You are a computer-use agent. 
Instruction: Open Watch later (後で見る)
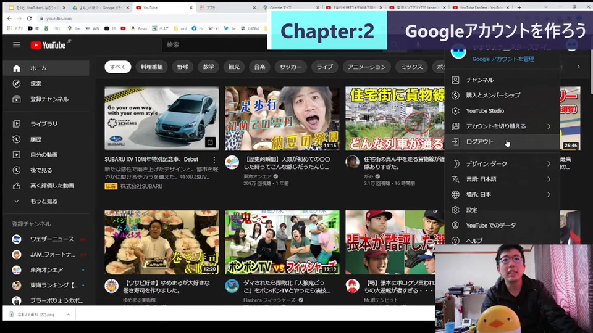pyautogui.click(x=46, y=170)
